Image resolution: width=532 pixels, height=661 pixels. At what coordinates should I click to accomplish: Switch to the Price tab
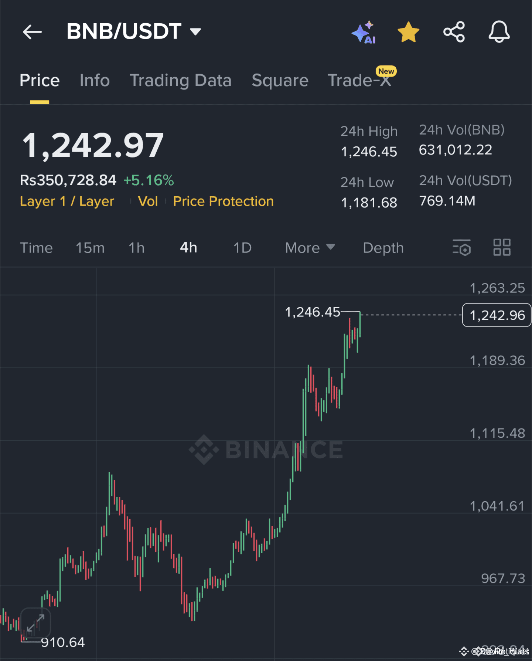[x=40, y=81]
